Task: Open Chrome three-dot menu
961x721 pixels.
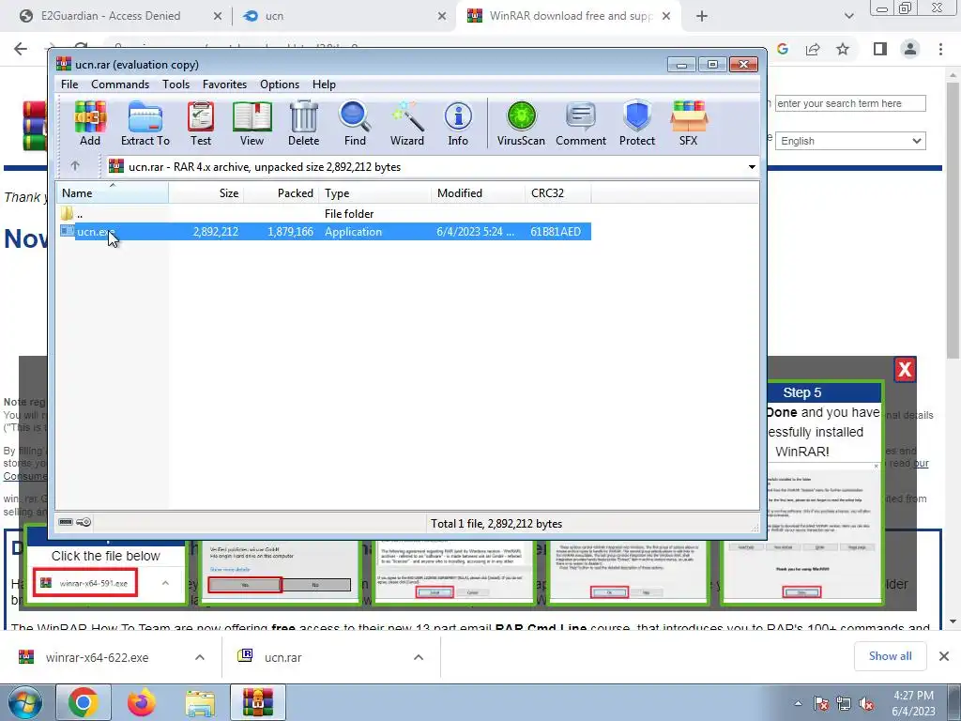Action: [x=940, y=49]
